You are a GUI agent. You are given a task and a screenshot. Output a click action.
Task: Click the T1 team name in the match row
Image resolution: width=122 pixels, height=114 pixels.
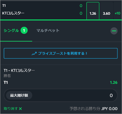point(4,5)
